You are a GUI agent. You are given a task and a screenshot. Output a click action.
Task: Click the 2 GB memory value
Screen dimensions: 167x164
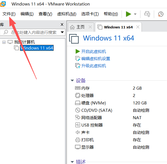(x=137, y=88)
